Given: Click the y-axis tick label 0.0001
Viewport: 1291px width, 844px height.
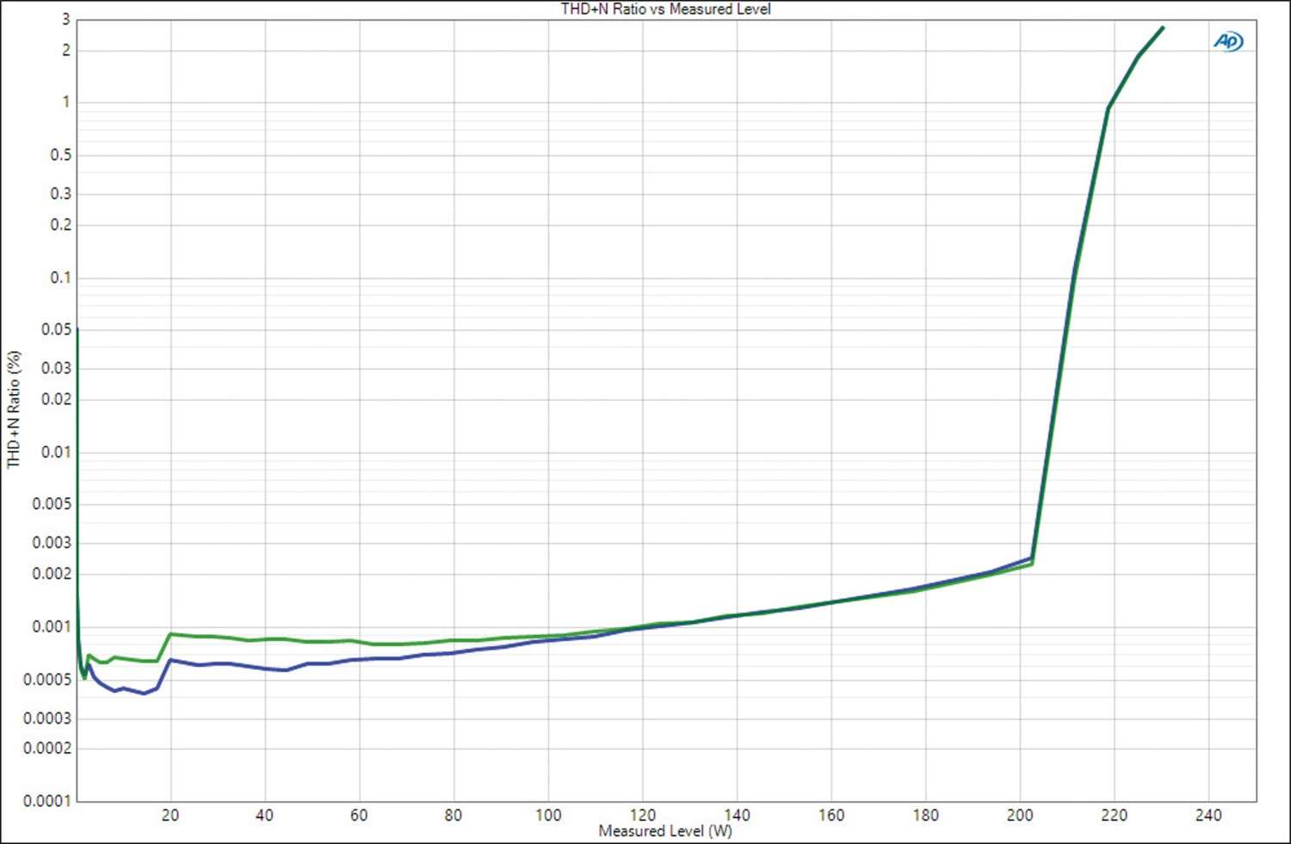Looking at the screenshot, I should (x=47, y=801).
